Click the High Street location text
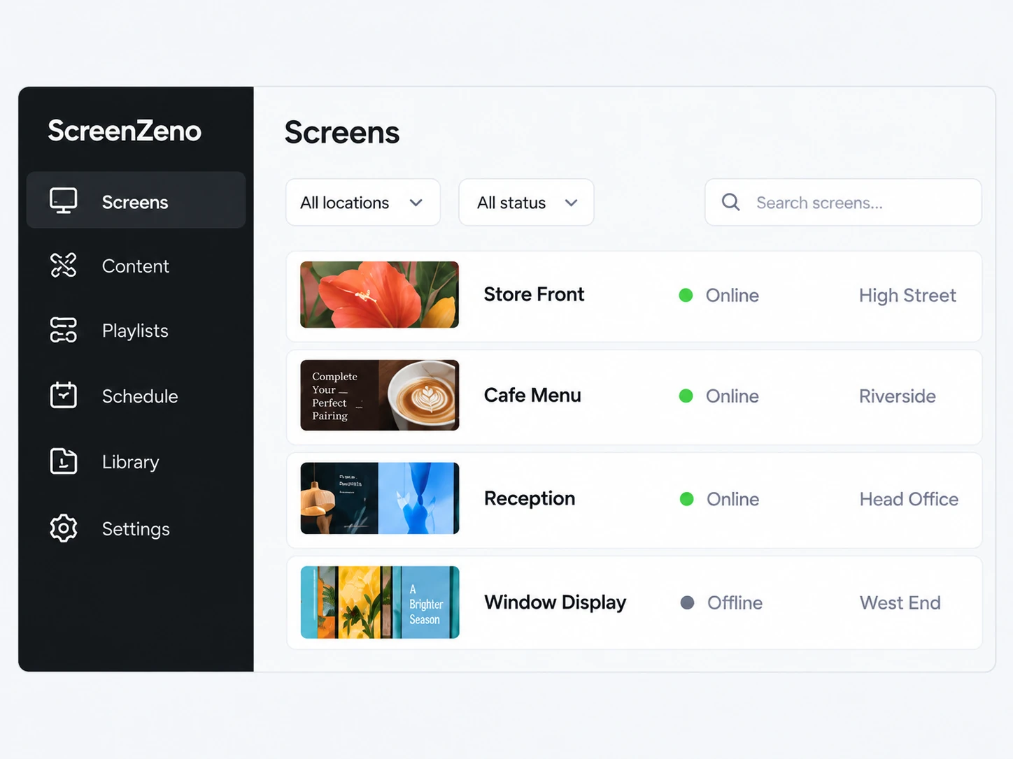 pyautogui.click(x=907, y=296)
